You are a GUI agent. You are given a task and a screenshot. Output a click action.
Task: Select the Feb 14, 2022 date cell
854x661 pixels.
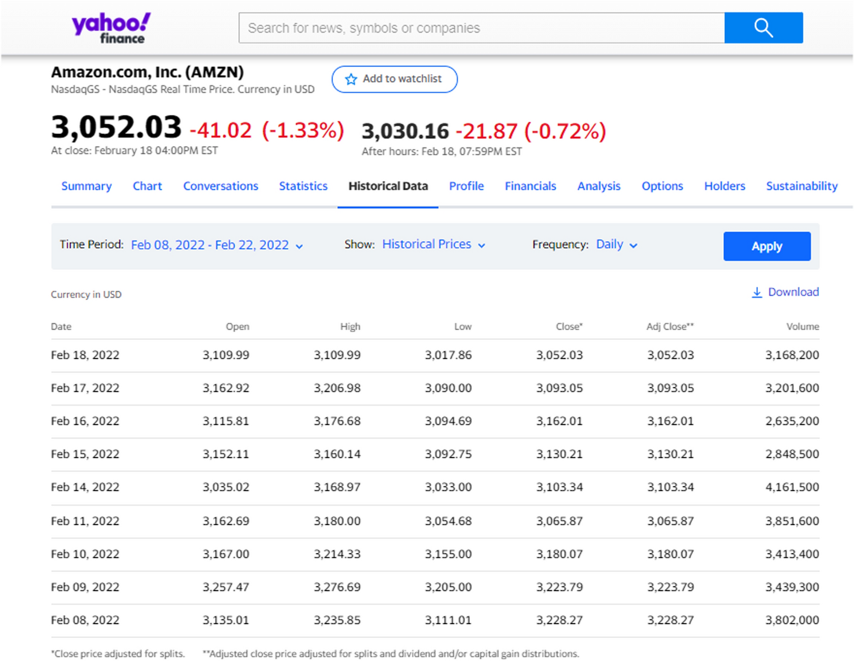coord(85,487)
